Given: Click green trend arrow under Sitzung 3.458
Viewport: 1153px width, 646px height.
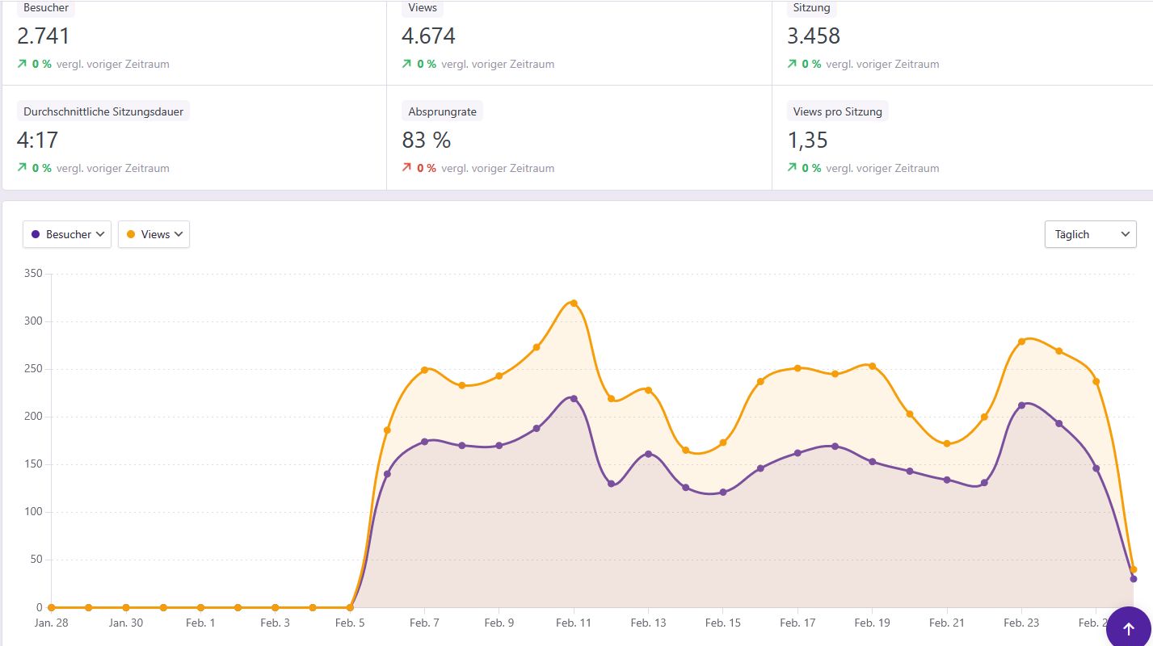Looking at the screenshot, I should [x=792, y=64].
